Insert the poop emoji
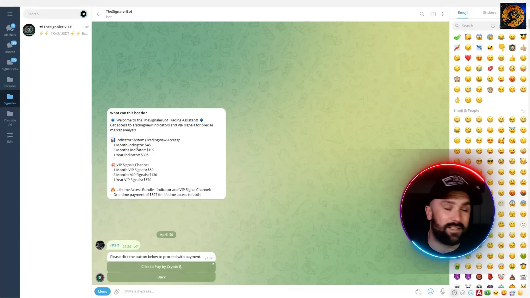 tap(512, 277)
